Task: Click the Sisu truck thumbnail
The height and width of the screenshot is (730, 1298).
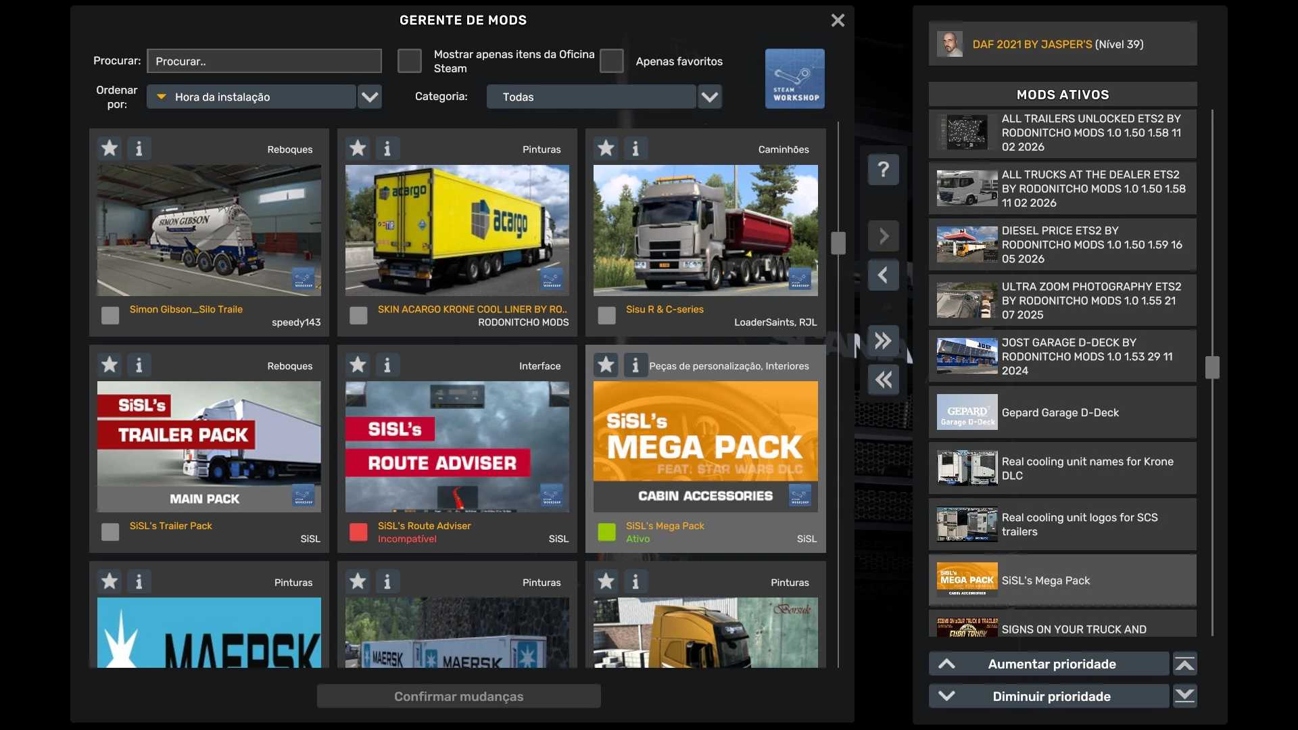Action: [706, 230]
